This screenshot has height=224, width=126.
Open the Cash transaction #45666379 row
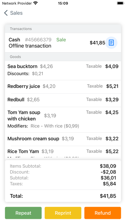(63, 43)
